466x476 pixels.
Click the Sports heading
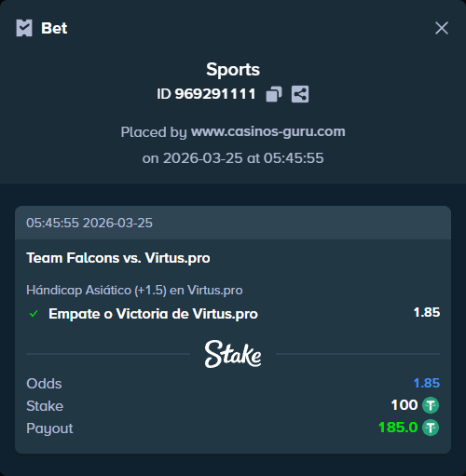click(x=233, y=70)
